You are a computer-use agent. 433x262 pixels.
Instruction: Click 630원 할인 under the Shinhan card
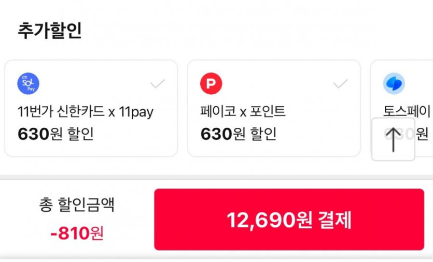(x=55, y=134)
